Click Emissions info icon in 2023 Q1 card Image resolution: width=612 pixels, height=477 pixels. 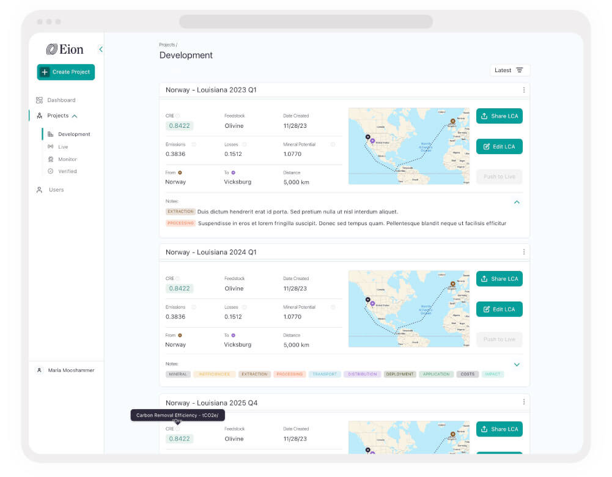coord(194,144)
